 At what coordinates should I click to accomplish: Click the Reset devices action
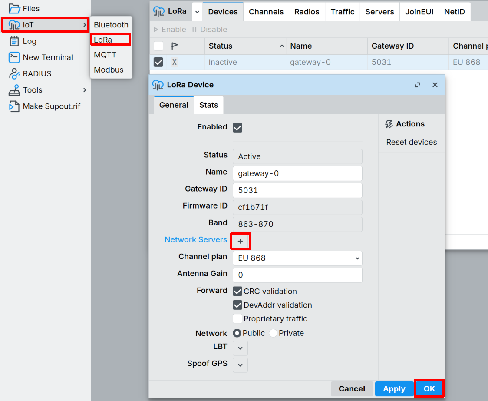point(411,142)
